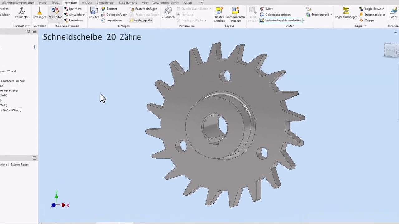Click Speichern in Stile und Normen
This screenshot has width=399, height=224.
click(73, 9)
